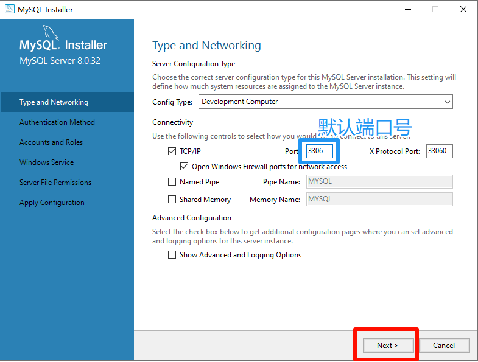478x362 pixels.
Task: Click the Memory Name label
Action: pos(275,200)
